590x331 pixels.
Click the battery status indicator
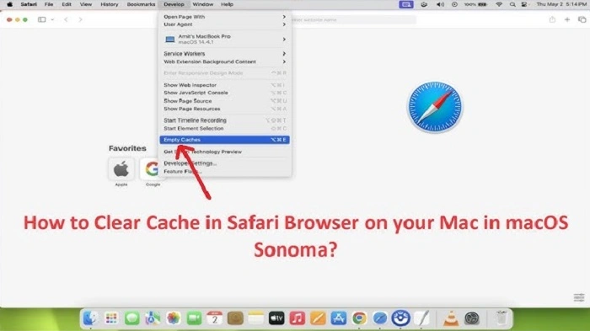475,4
